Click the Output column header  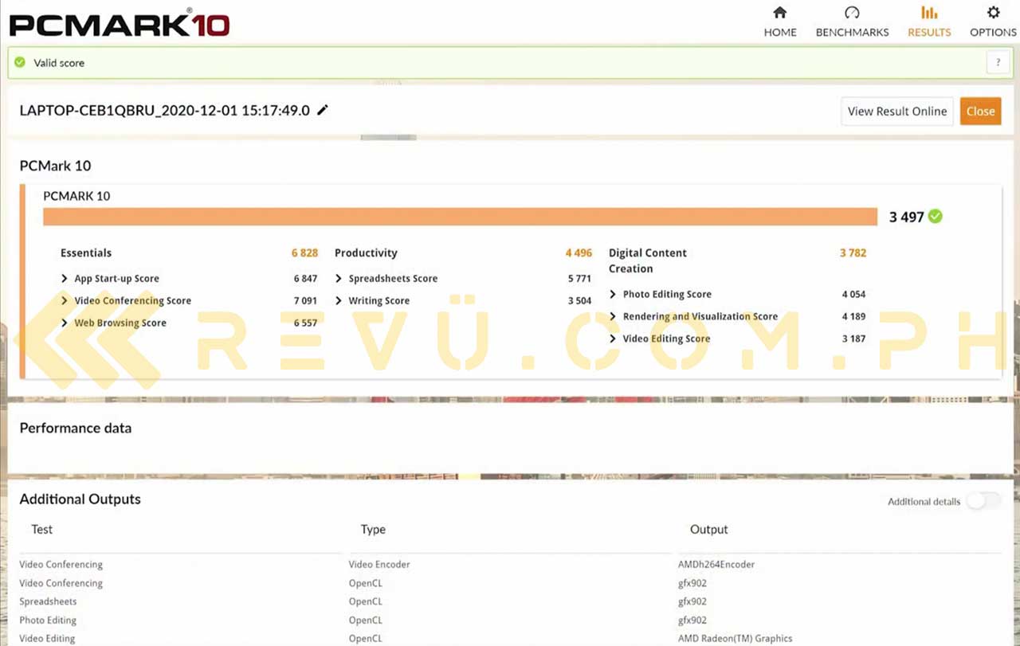pos(709,530)
